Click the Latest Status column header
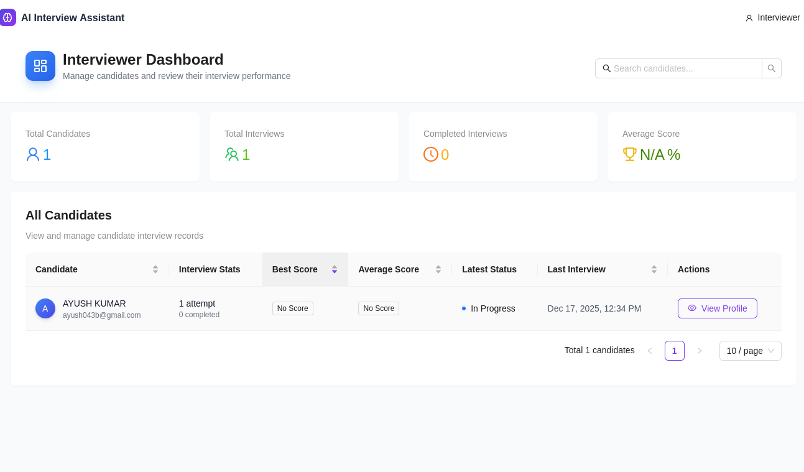Image resolution: width=804 pixels, height=472 pixels. (x=495, y=269)
